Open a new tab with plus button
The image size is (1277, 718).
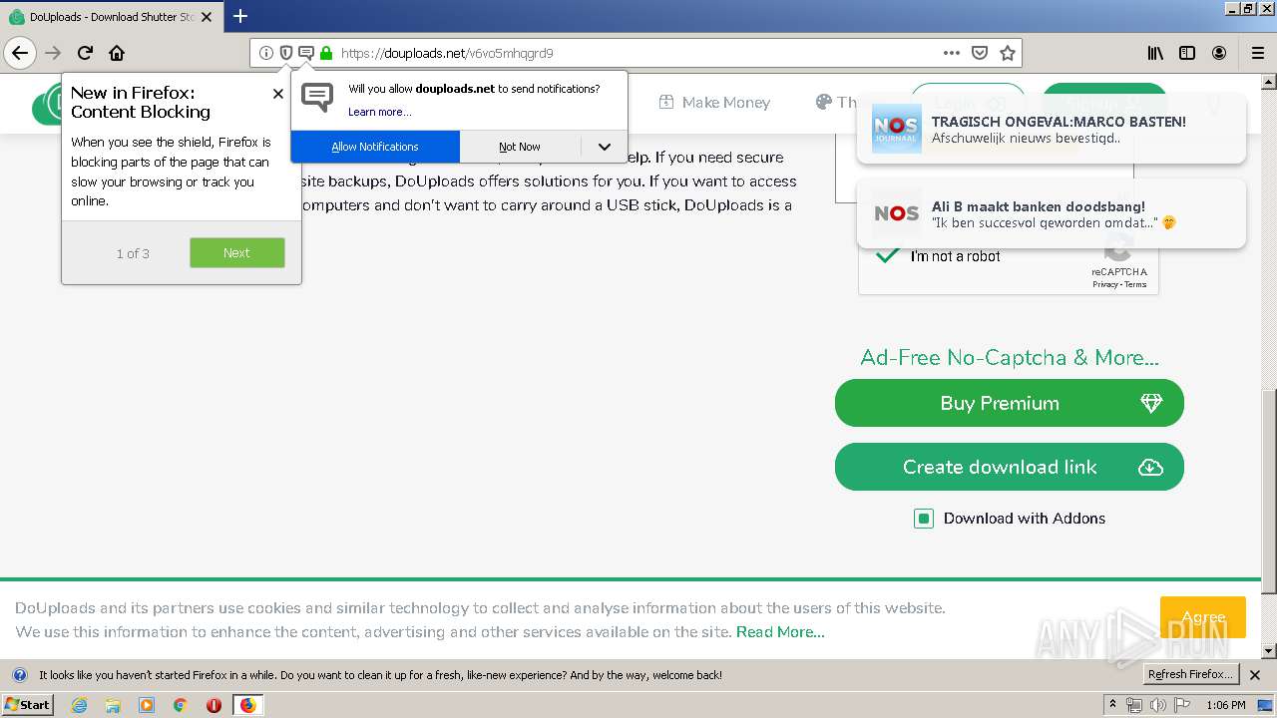click(x=240, y=16)
